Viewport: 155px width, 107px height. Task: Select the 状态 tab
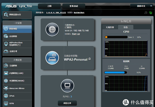[126, 27]
